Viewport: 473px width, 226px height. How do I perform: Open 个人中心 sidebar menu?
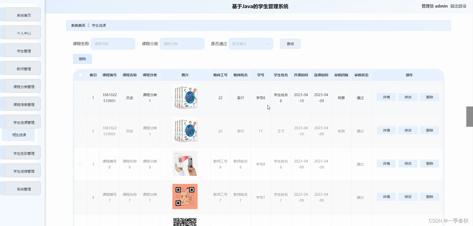[x=22, y=33]
